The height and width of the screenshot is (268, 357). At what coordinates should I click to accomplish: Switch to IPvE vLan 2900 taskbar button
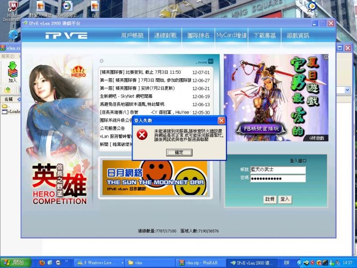pos(252,263)
